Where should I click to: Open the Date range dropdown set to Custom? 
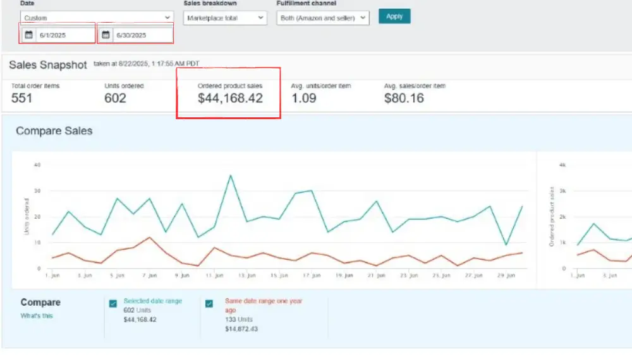click(96, 18)
